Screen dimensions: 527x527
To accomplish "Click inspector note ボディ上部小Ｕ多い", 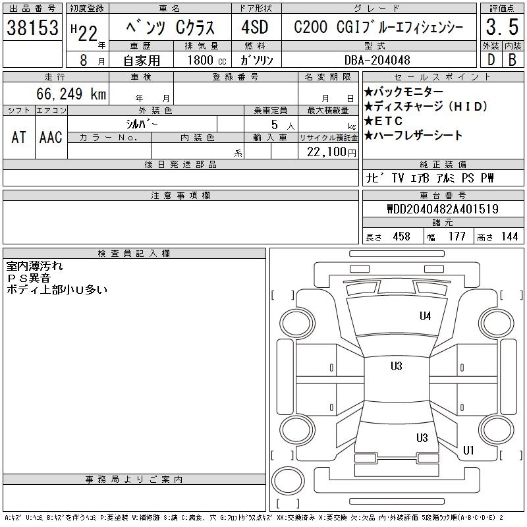I will pos(57,289).
